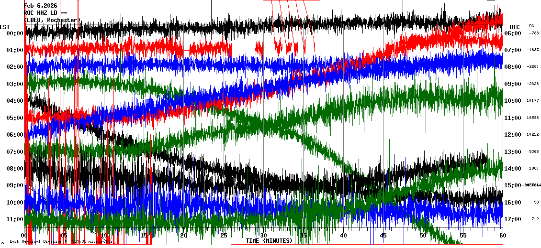This screenshot has width=541, height=248.
Task: Click the DC value 16588
Action: point(533,118)
